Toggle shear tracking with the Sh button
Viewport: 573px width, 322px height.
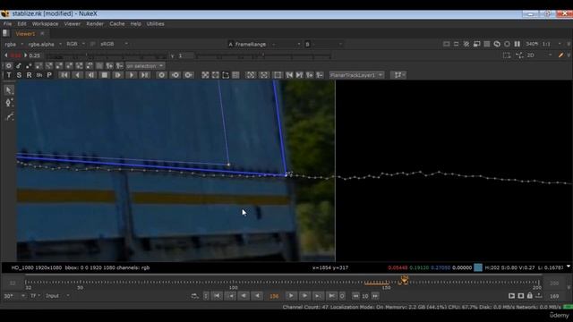(x=39, y=75)
